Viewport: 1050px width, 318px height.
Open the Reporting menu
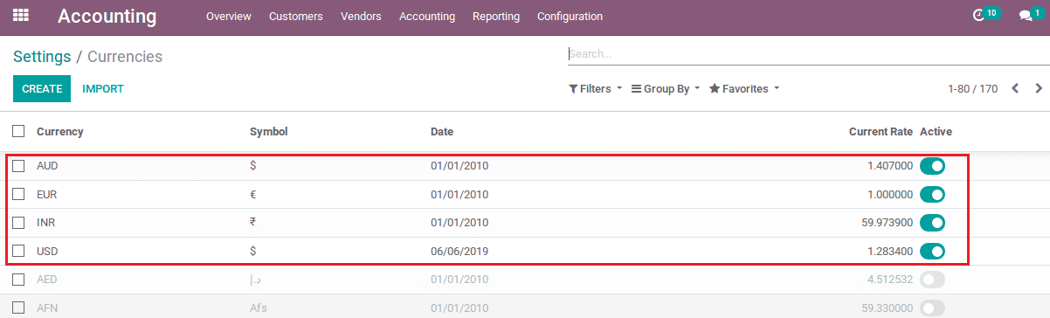coord(496,17)
